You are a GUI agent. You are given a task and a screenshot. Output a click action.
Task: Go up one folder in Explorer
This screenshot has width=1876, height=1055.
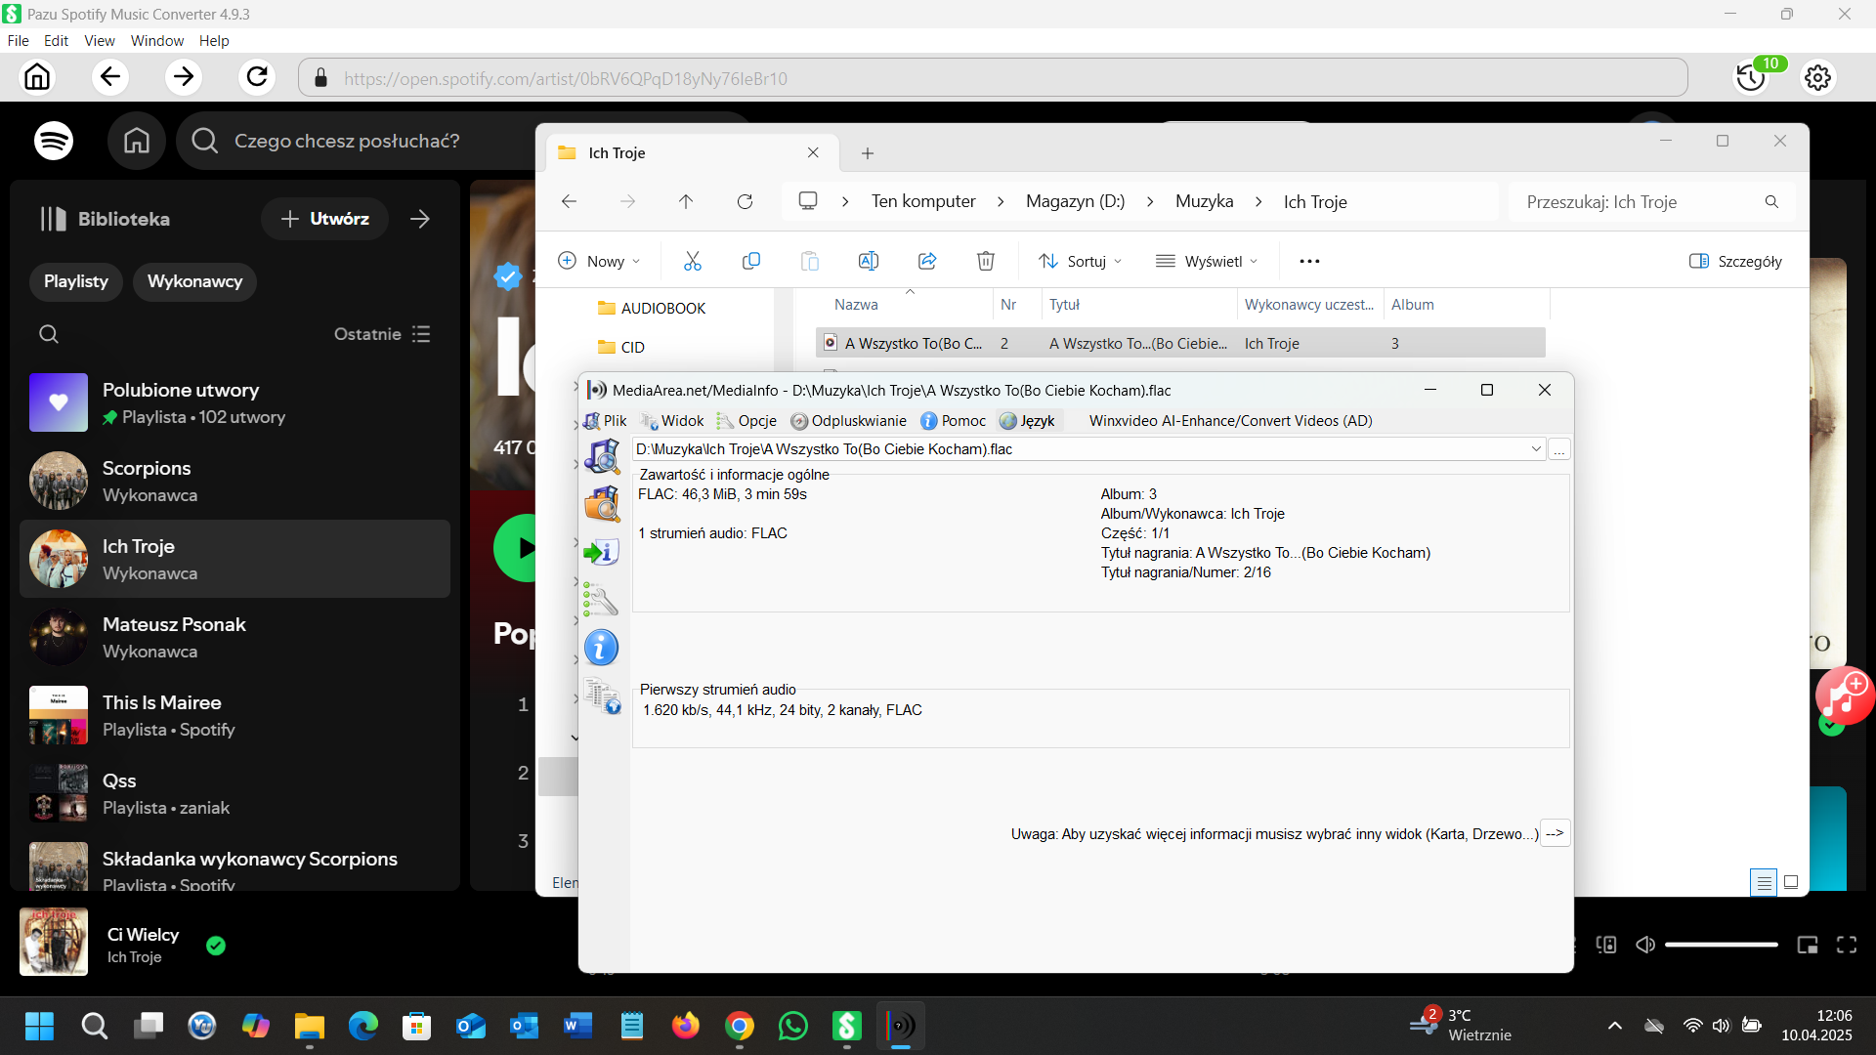(x=686, y=201)
